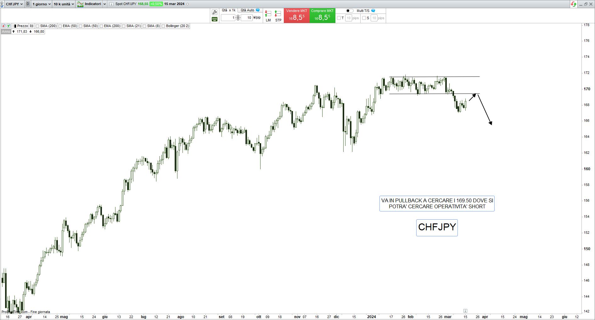Click the red down-arrow icon beside Prezzo
Image resolution: width=595 pixels, height=320 pixels.
click(x=3, y=26)
